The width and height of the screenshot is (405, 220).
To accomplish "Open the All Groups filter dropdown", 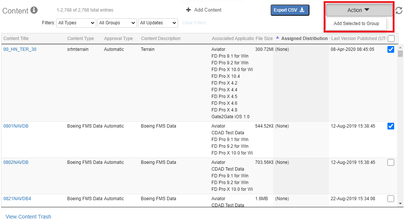I will click(x=117, y=23).
